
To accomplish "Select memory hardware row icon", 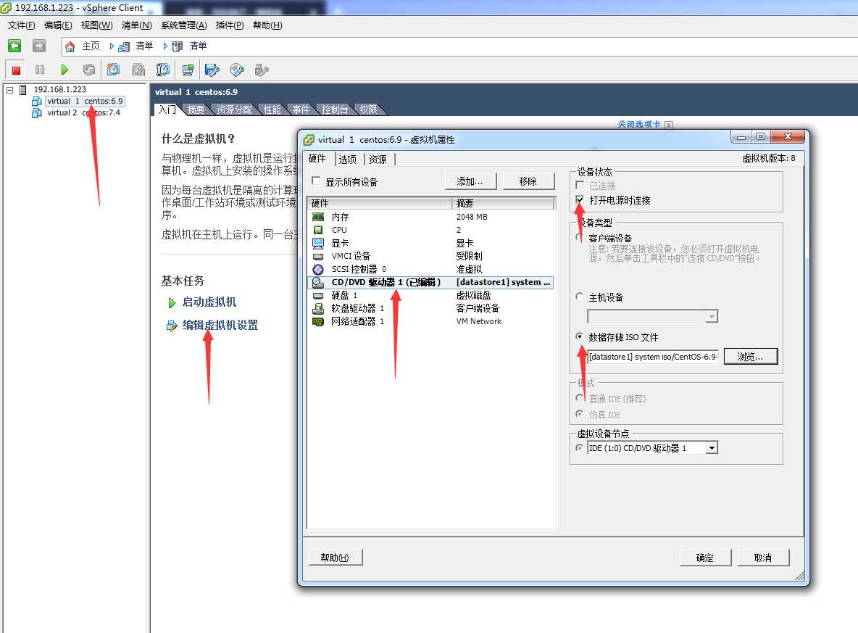I will coord(318,217).
